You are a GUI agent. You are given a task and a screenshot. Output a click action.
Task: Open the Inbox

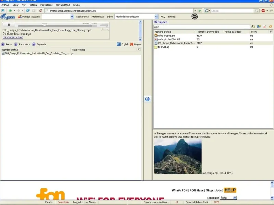coord(110,17)
